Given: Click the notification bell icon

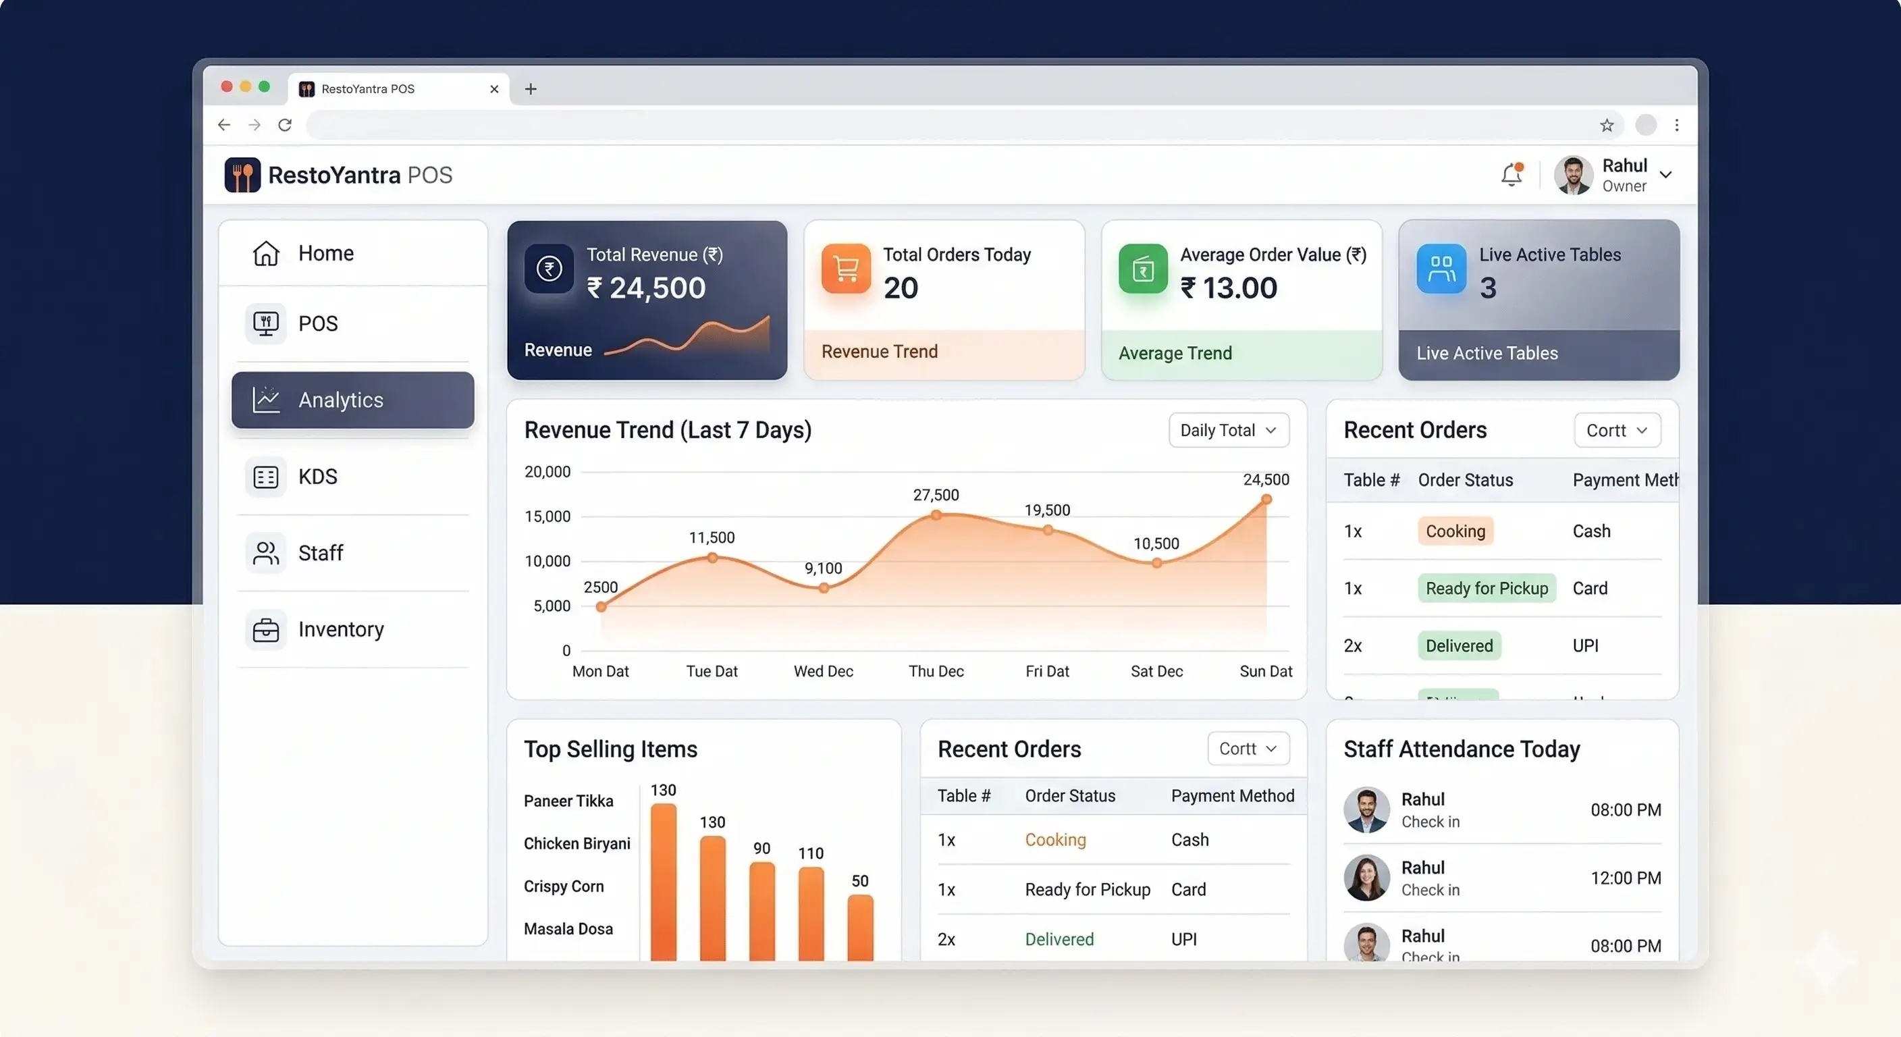Looking at the screenshot, I should pyautogui.click(x=1511, y=175).
